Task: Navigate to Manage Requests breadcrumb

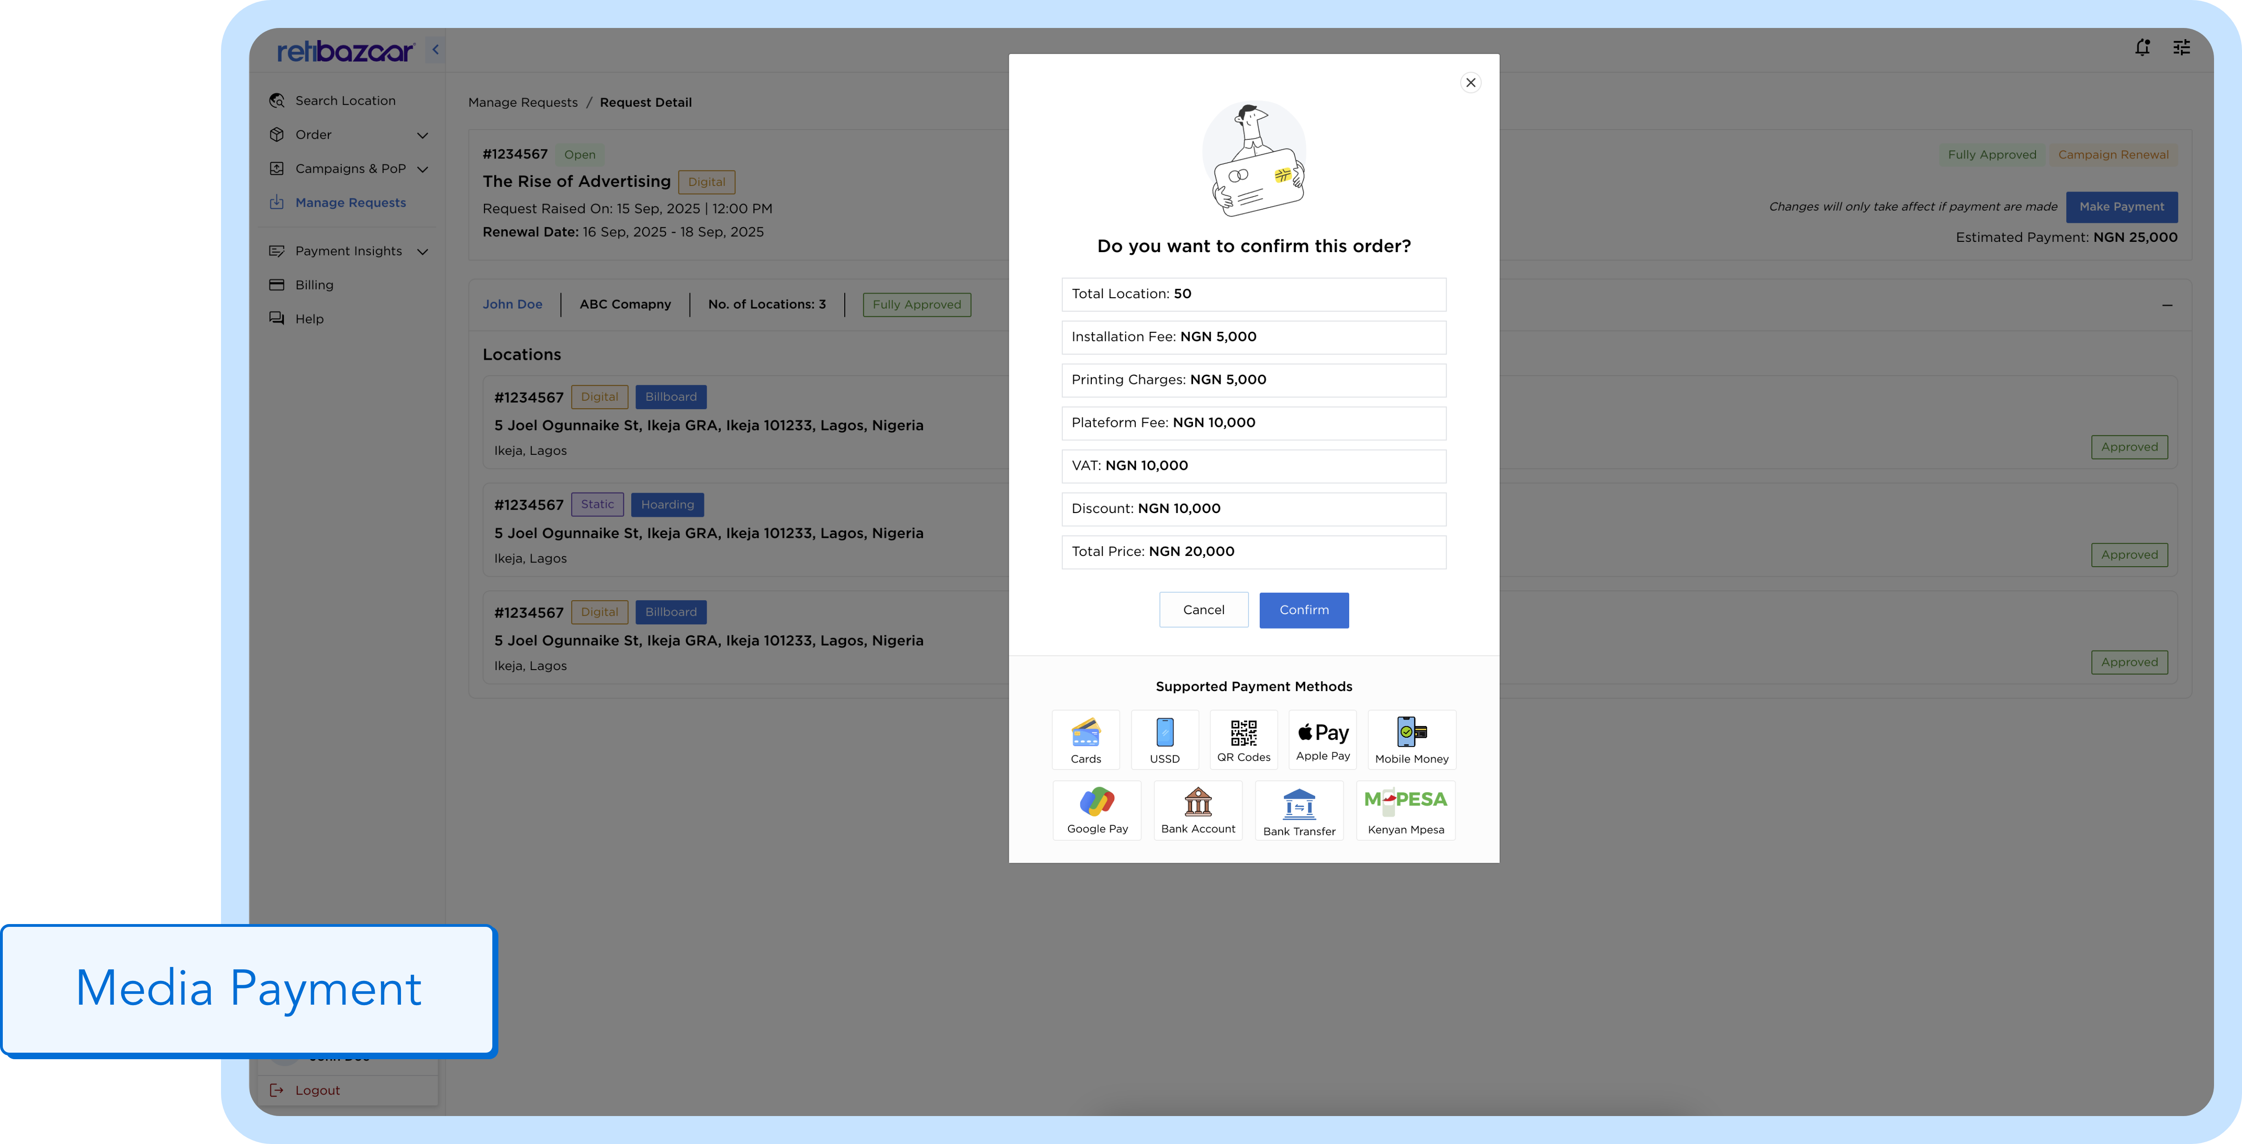Action: pos(523,103)
